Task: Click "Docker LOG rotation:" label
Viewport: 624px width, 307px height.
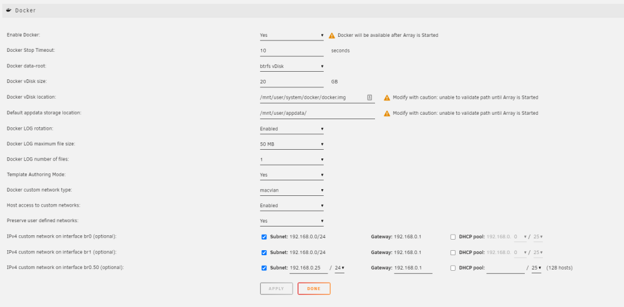Action: pos(30,129)
